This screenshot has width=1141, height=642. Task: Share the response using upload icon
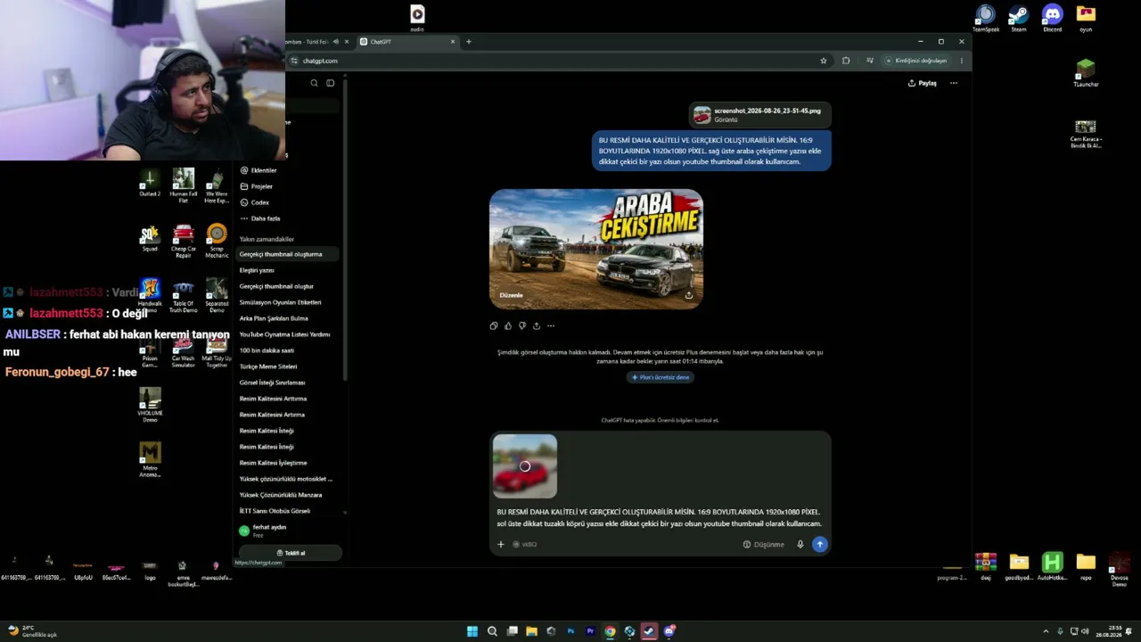(537, 325)
